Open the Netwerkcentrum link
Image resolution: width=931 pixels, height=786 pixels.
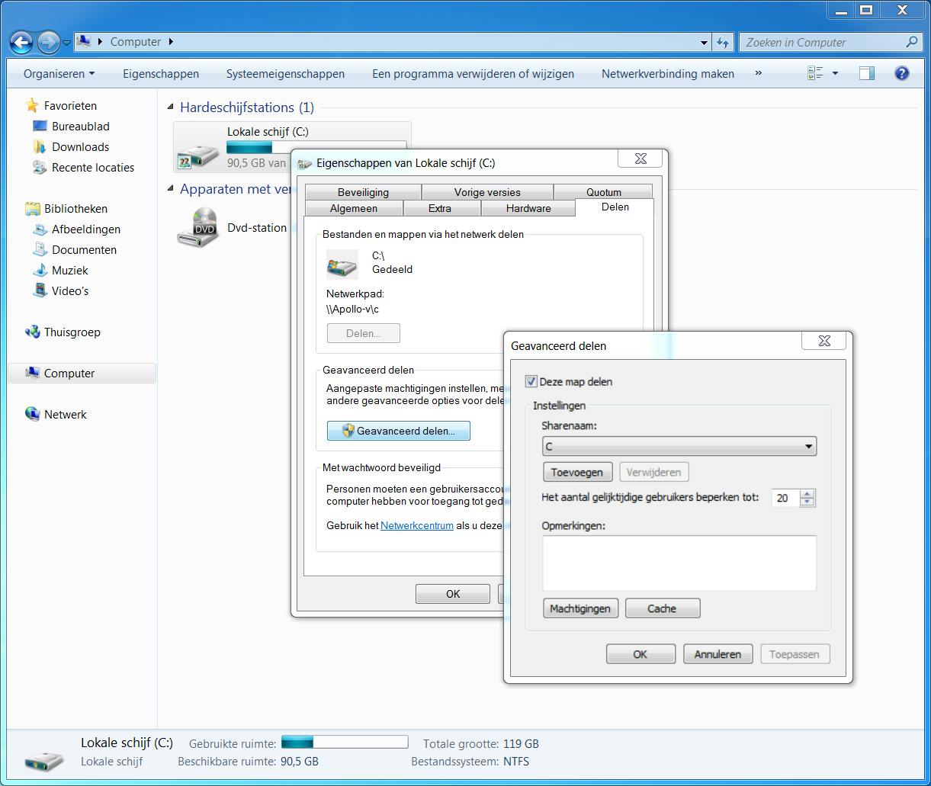(x=417, y=525)
